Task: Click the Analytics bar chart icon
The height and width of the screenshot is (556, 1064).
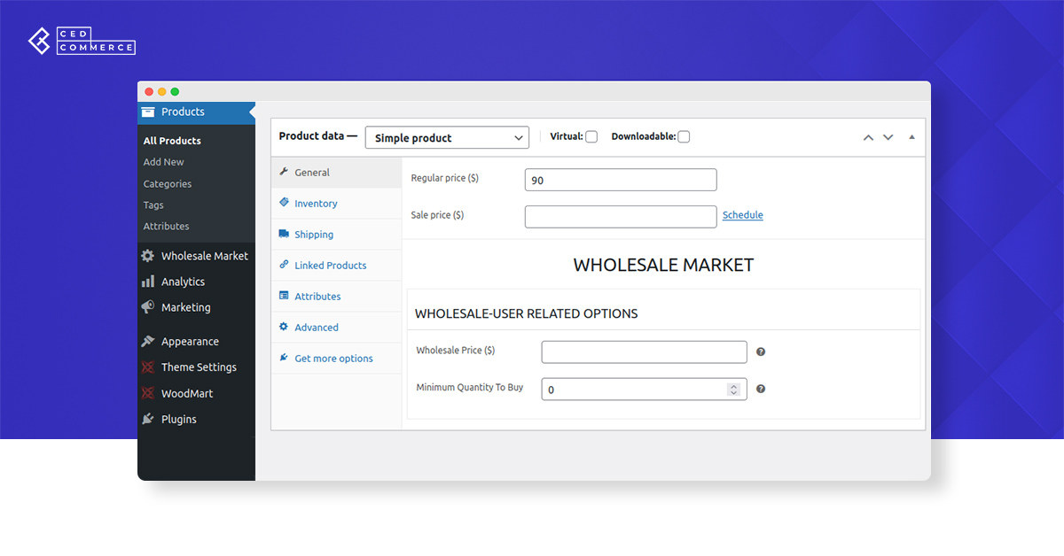Action: (x=147, y=282)
